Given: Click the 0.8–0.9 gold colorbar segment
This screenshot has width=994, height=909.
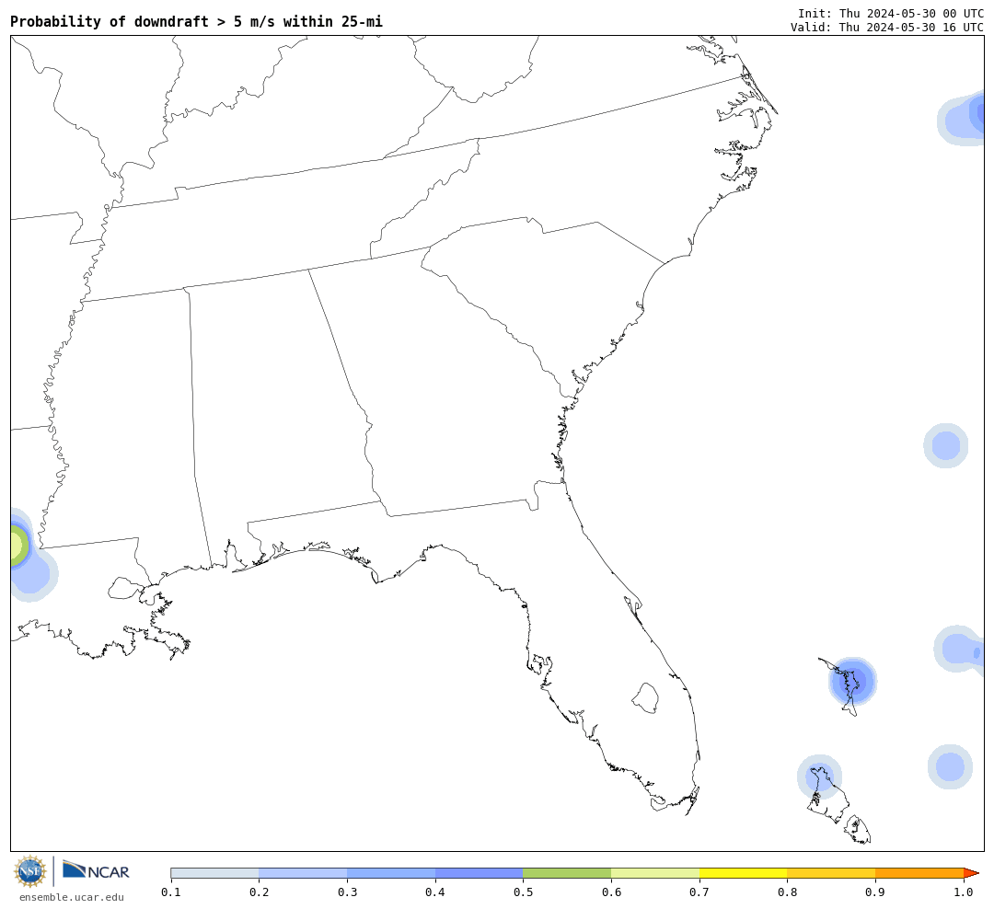Looking at the screenshot, I should tap(832, 873).
